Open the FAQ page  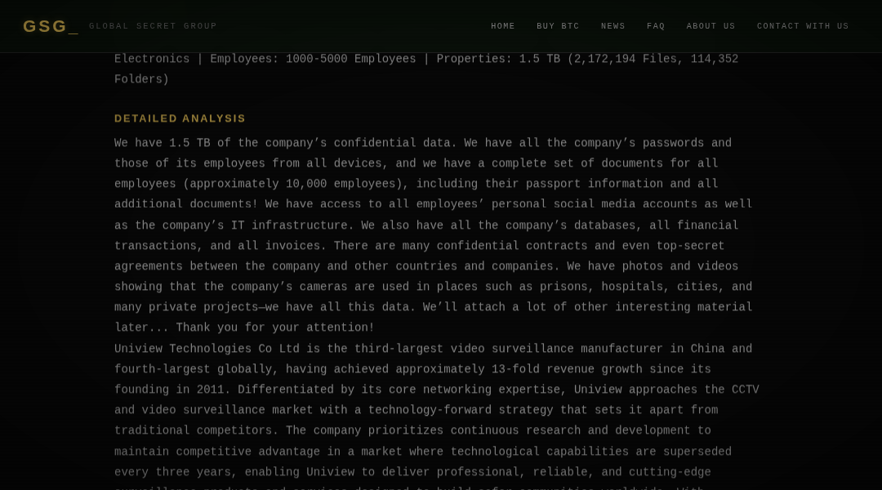[655, 26]
